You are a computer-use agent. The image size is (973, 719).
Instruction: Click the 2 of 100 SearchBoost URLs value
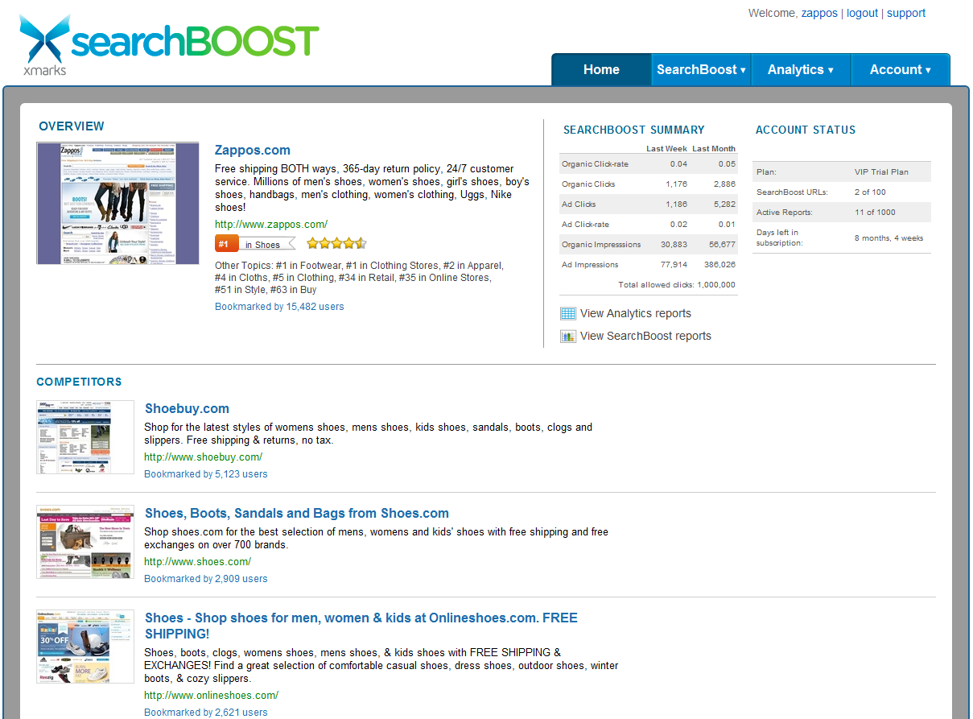pyautogui.click(x=870, y=192)
